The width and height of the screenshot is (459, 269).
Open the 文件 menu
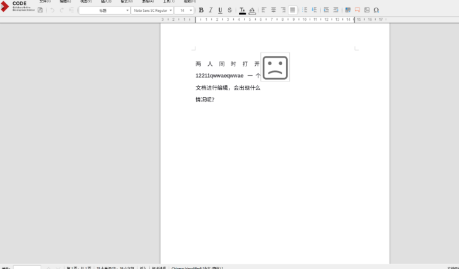pyautogui.click(x=45, y=1)
